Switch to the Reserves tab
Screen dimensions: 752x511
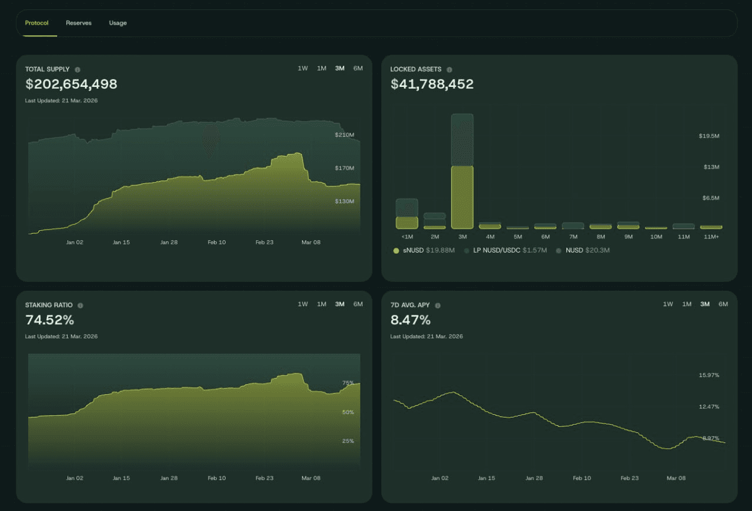(79, 23)
